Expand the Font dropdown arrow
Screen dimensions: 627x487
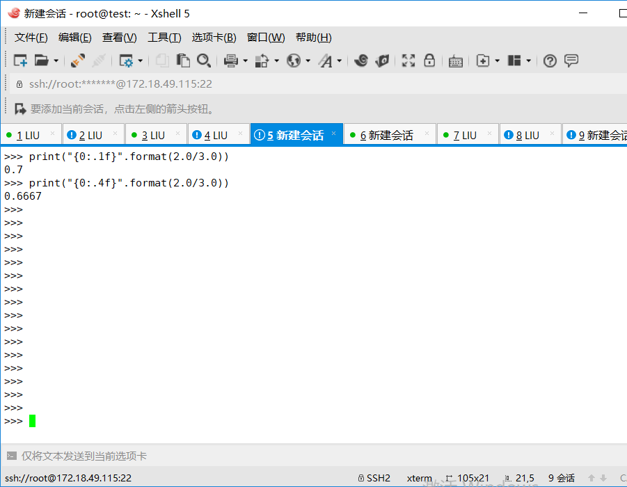pyautogui.click(x=339, y=61)
